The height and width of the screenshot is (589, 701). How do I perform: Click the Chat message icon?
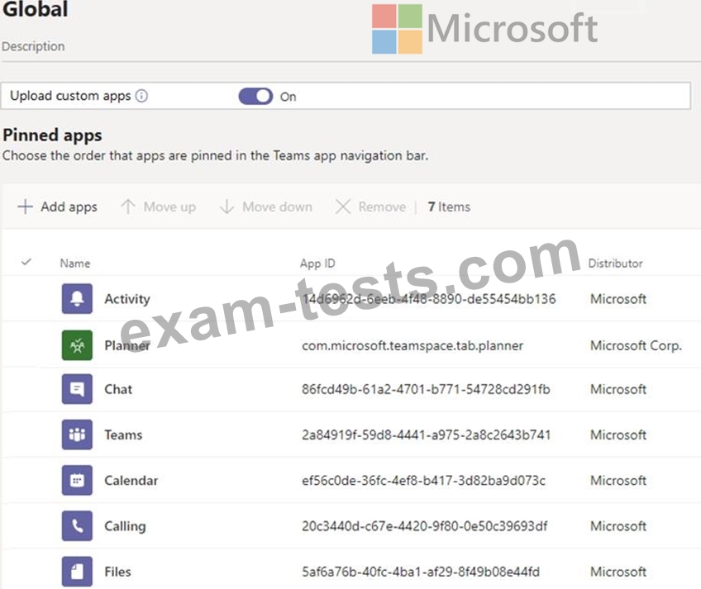point(77,389)
